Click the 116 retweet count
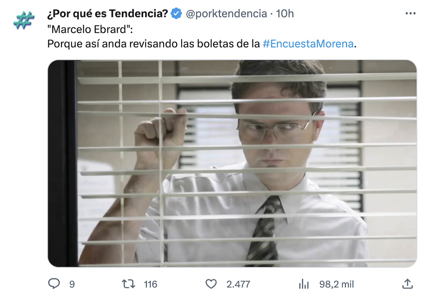 pyautogui.click(x=151, y=284)
